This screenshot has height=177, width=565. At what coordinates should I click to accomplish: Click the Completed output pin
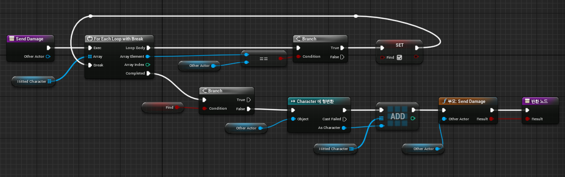148,74
